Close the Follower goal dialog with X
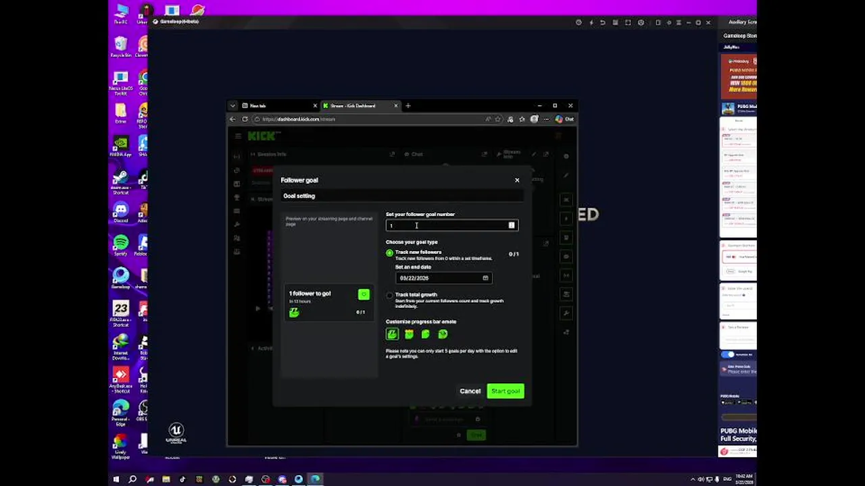This screenshot has width=865, height=486. pos(517,180)
